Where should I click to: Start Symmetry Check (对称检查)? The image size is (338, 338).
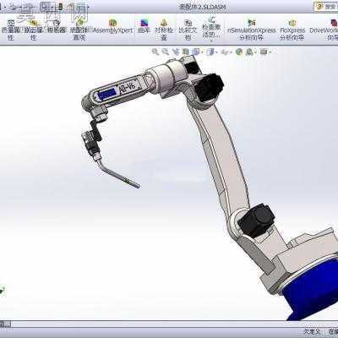point(164,30)
